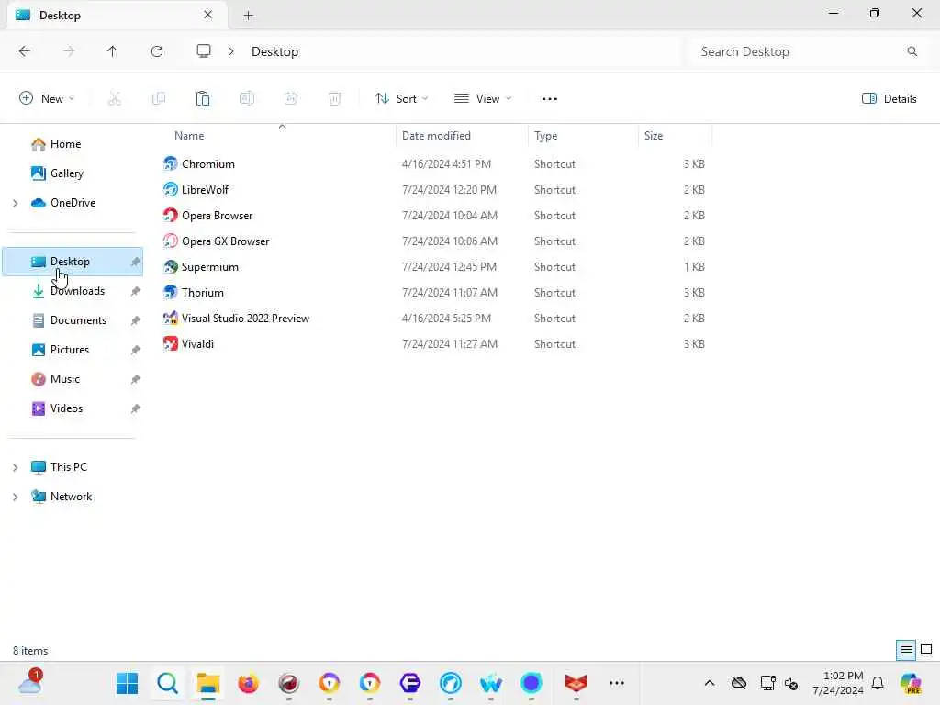940x705 pixels.
Task: Click the Search Desktop field
Action: point(808,51)
